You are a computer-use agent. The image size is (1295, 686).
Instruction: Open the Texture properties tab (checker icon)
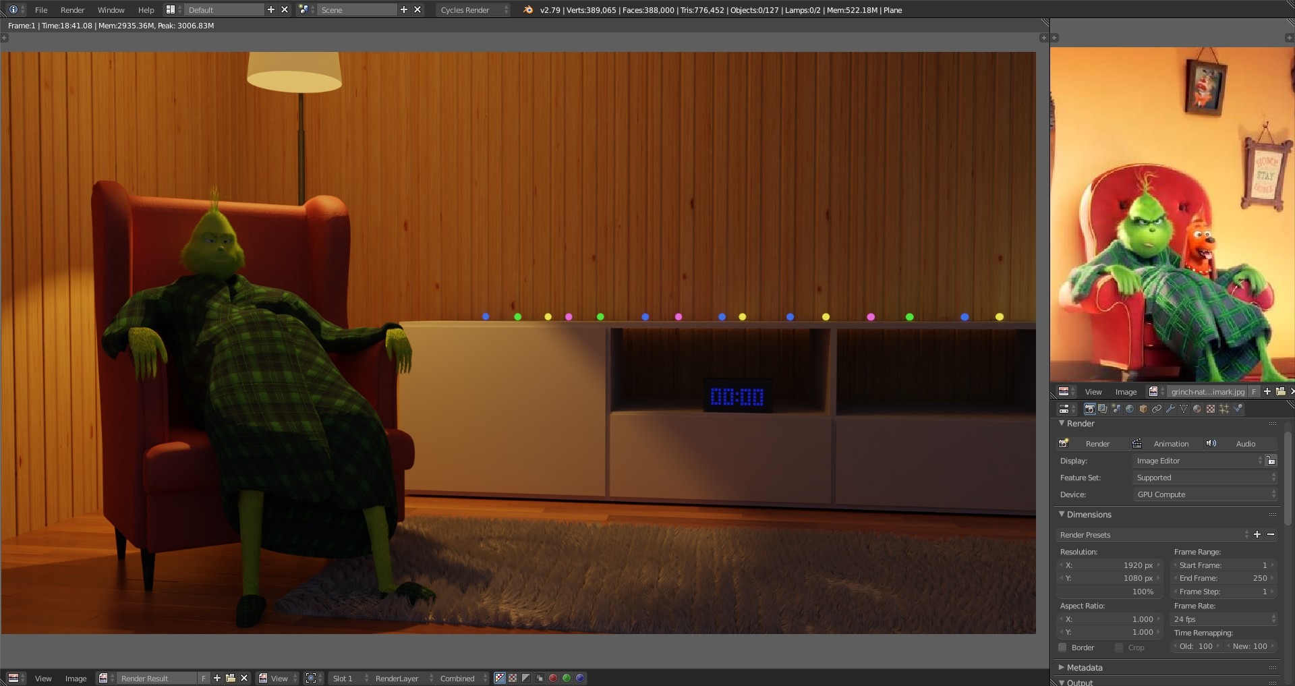pyautogui.click(x=1211, y=409)
